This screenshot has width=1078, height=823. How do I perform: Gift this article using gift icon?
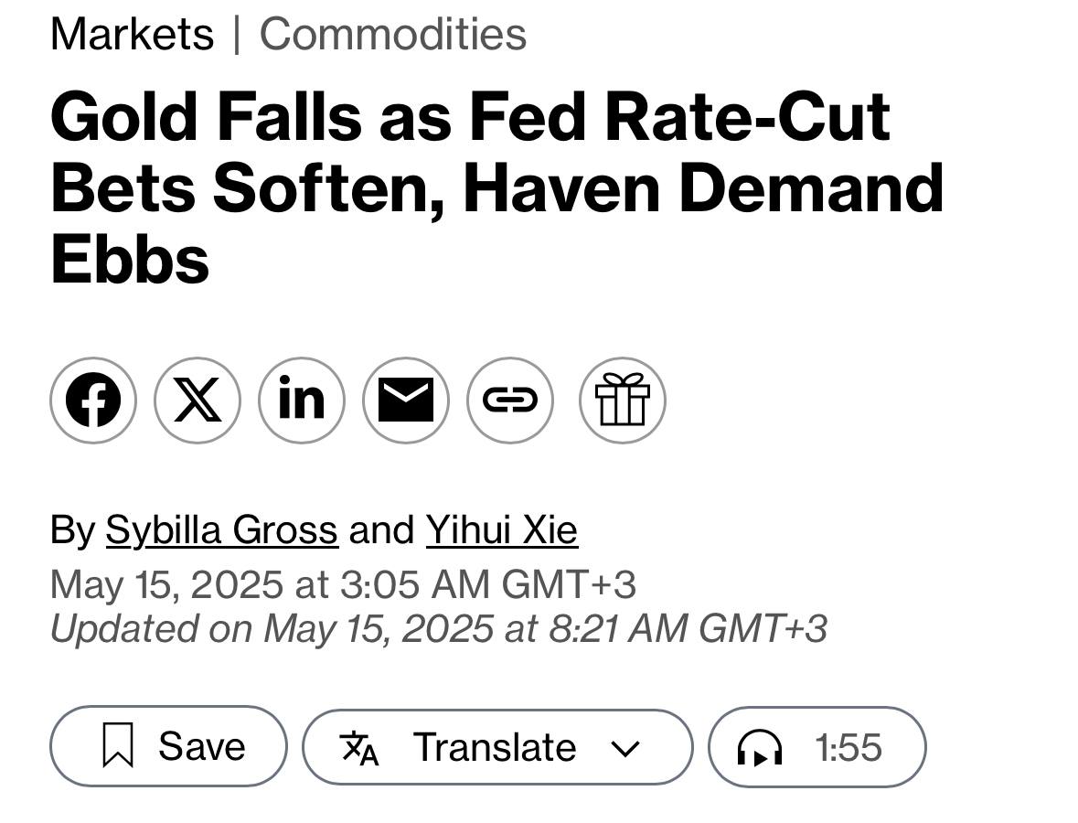tap(622, 401)
